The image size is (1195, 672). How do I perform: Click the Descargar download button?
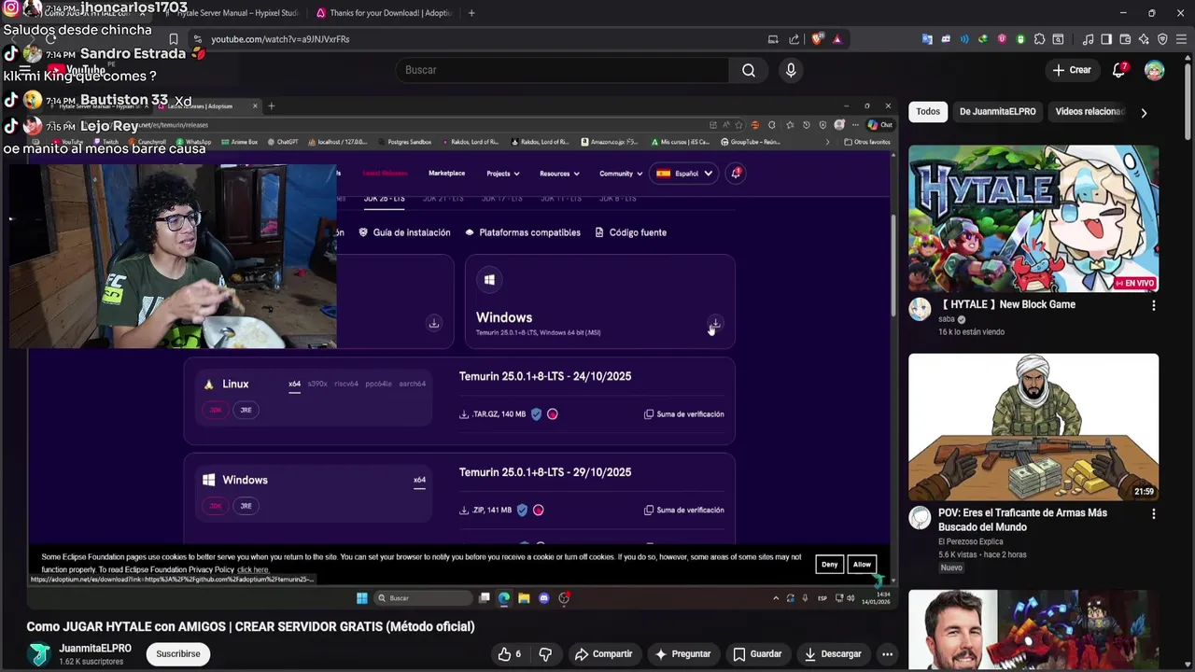[x=833, y=654]
